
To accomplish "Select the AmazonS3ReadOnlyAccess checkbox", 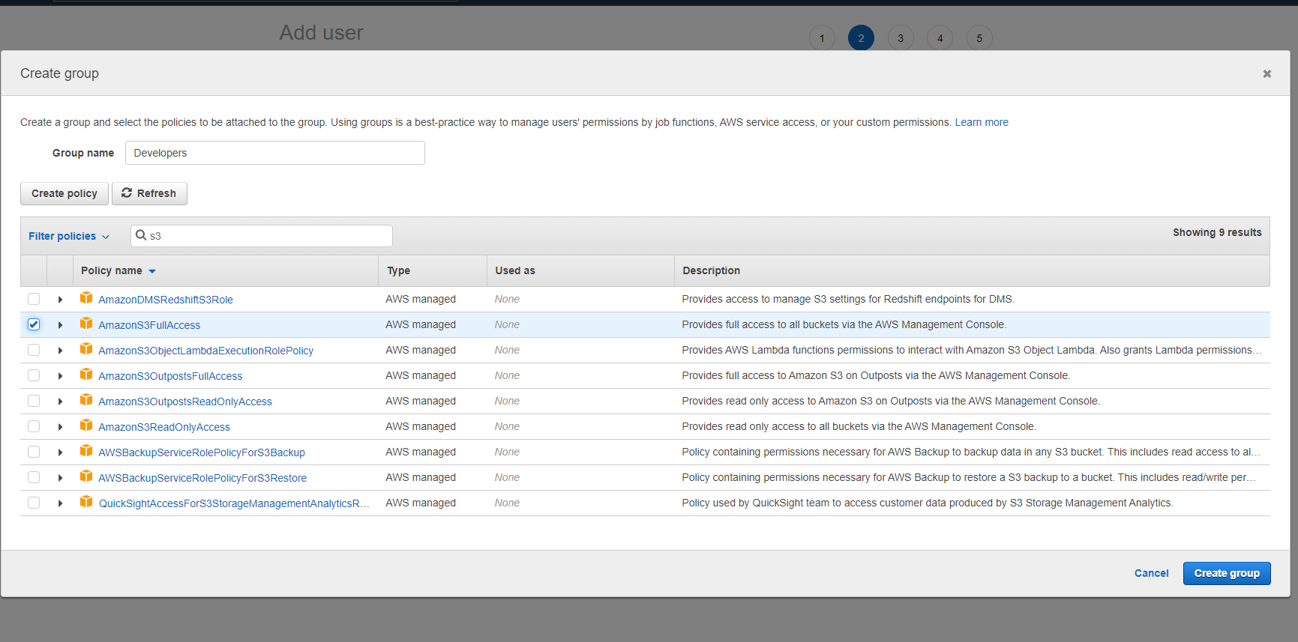I will point(34,426).
